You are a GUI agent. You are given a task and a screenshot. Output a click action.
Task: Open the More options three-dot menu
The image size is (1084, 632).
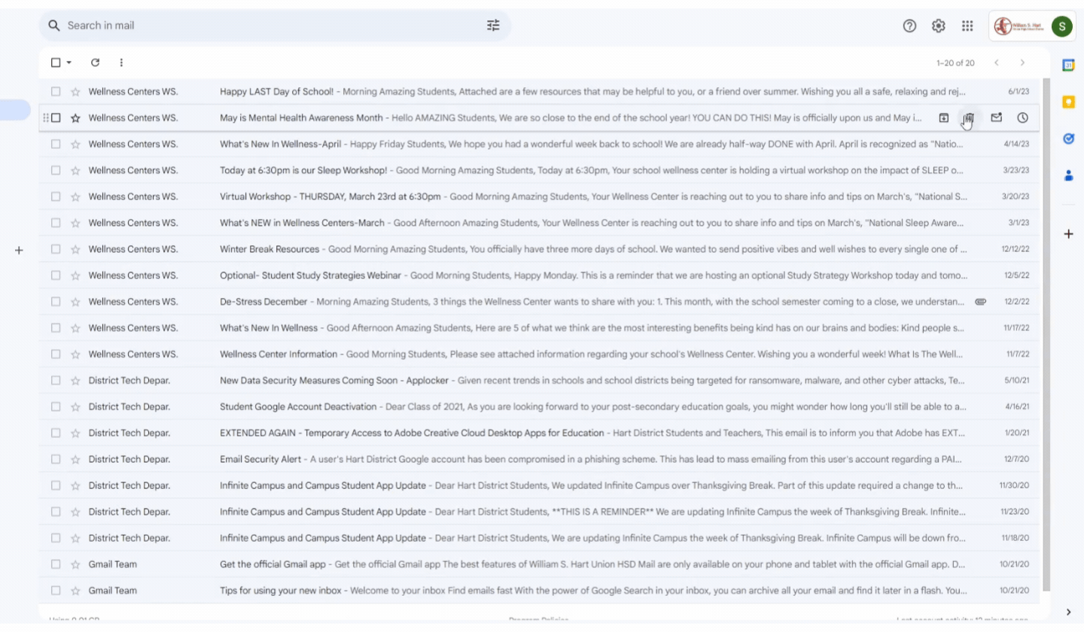tap(121, 62)
